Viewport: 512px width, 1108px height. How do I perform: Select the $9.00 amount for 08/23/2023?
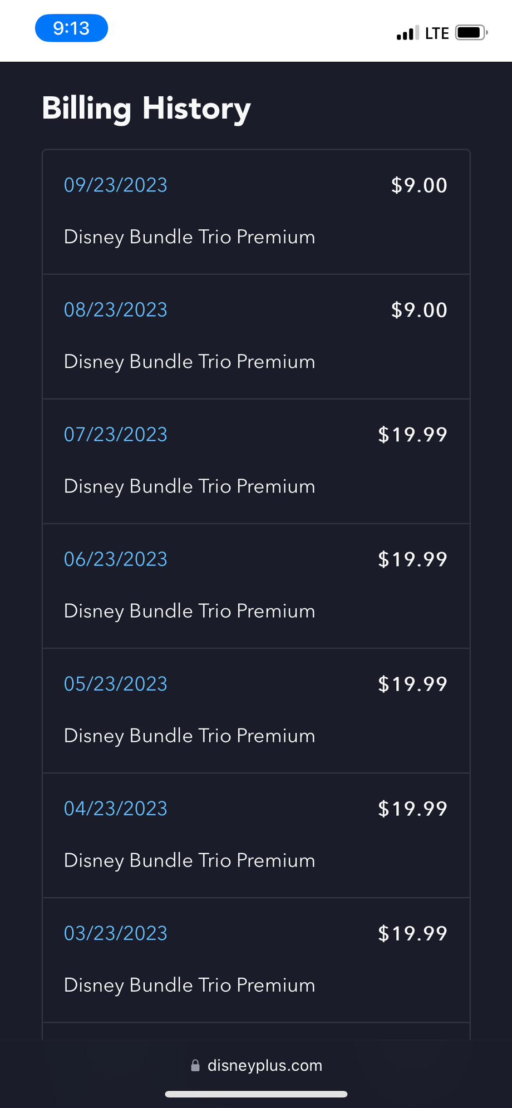click(419, 310)
